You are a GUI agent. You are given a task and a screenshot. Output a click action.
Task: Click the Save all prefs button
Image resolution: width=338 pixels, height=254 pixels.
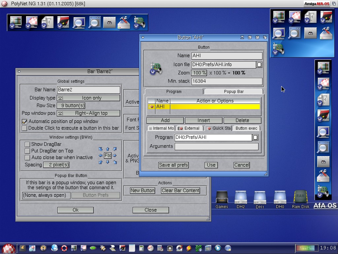pyautogui.click(x=173, y=165)
